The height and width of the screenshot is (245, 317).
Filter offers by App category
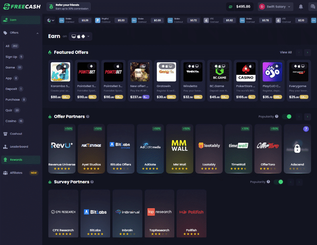point(12,78)
